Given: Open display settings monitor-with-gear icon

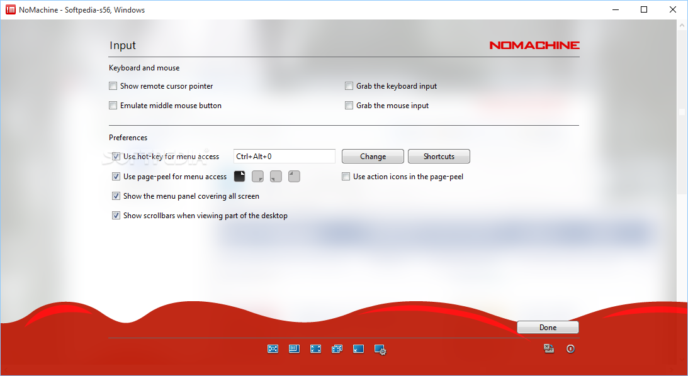Looking at the screenshot, I should (x=380, y=349).
